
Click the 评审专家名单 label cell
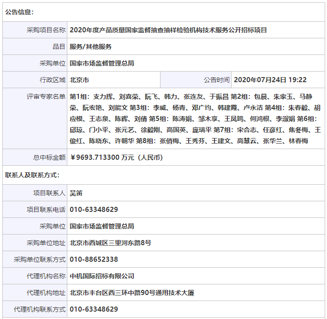tap(46, 97)
